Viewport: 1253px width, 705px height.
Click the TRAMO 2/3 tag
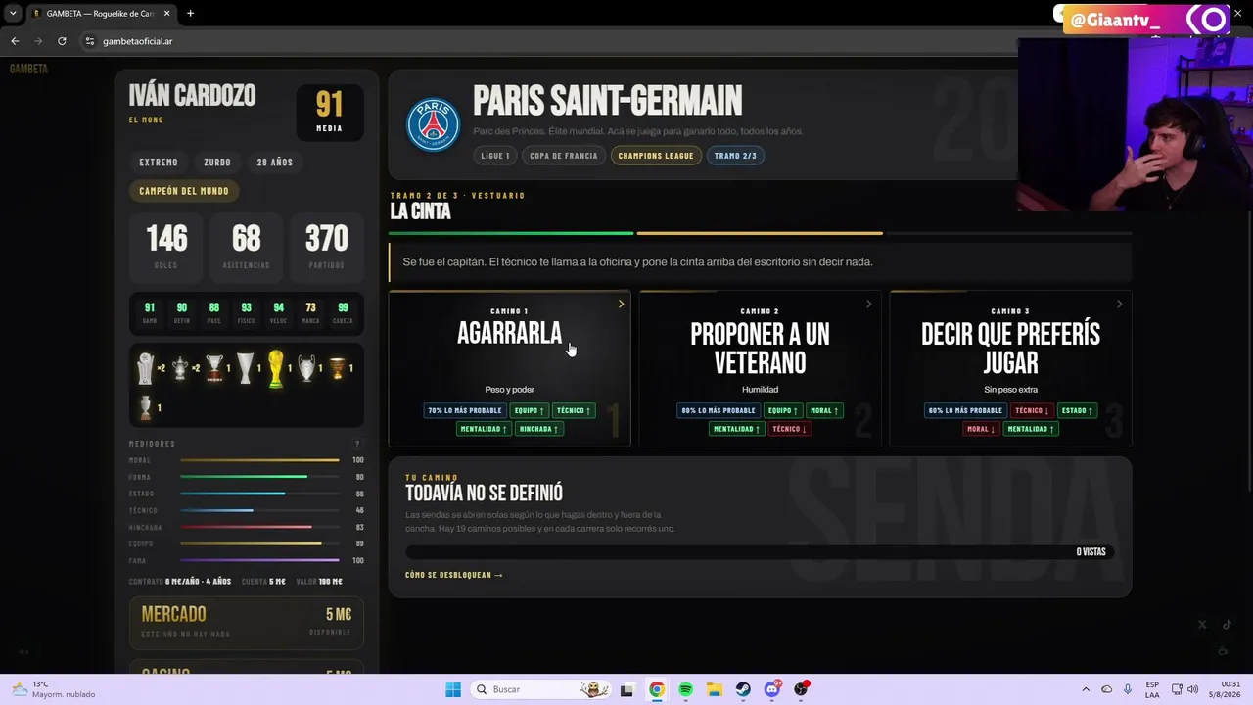click(735, 156)
